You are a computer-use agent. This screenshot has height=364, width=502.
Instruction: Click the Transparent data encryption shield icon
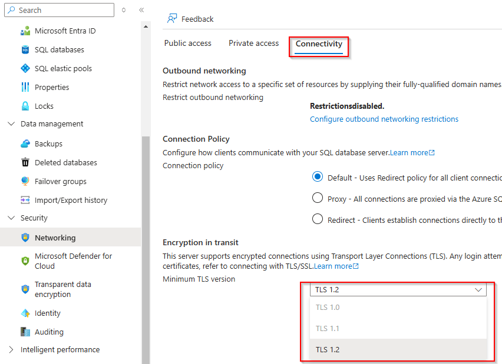pyautogui.click(x=25, y=289)
